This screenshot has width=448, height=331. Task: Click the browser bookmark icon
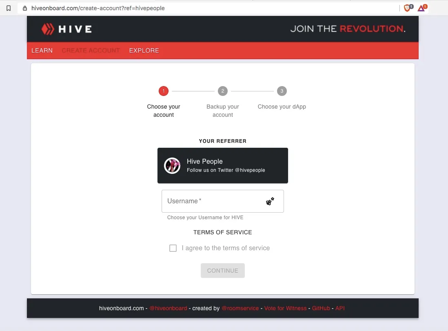tap(9, 8)
